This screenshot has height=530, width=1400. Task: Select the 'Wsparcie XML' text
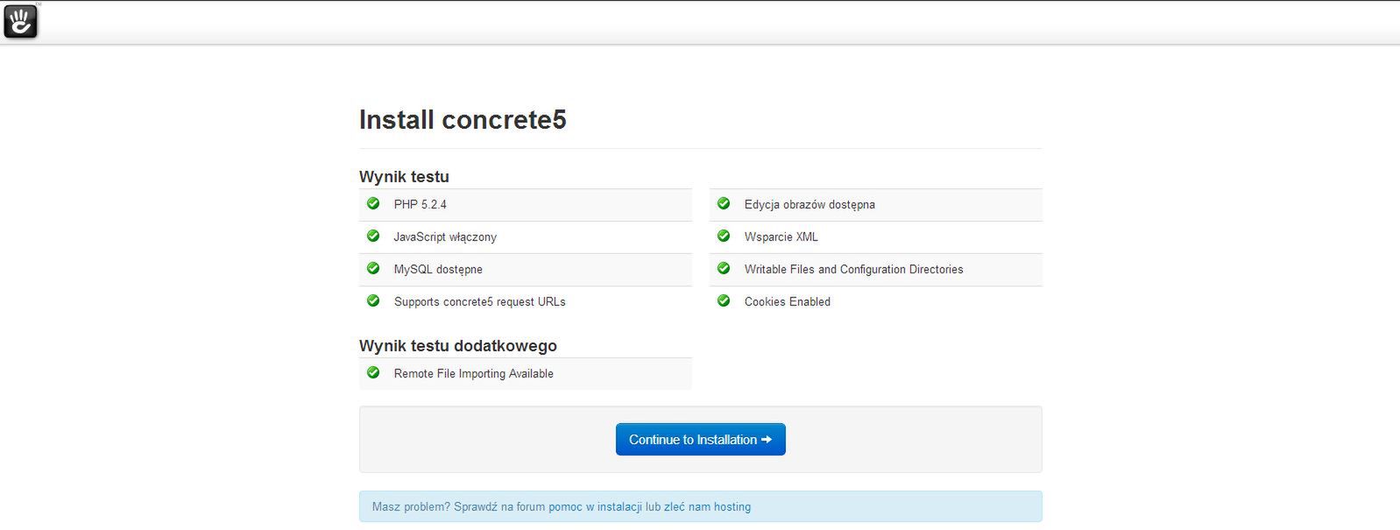(x=781, y=237)
